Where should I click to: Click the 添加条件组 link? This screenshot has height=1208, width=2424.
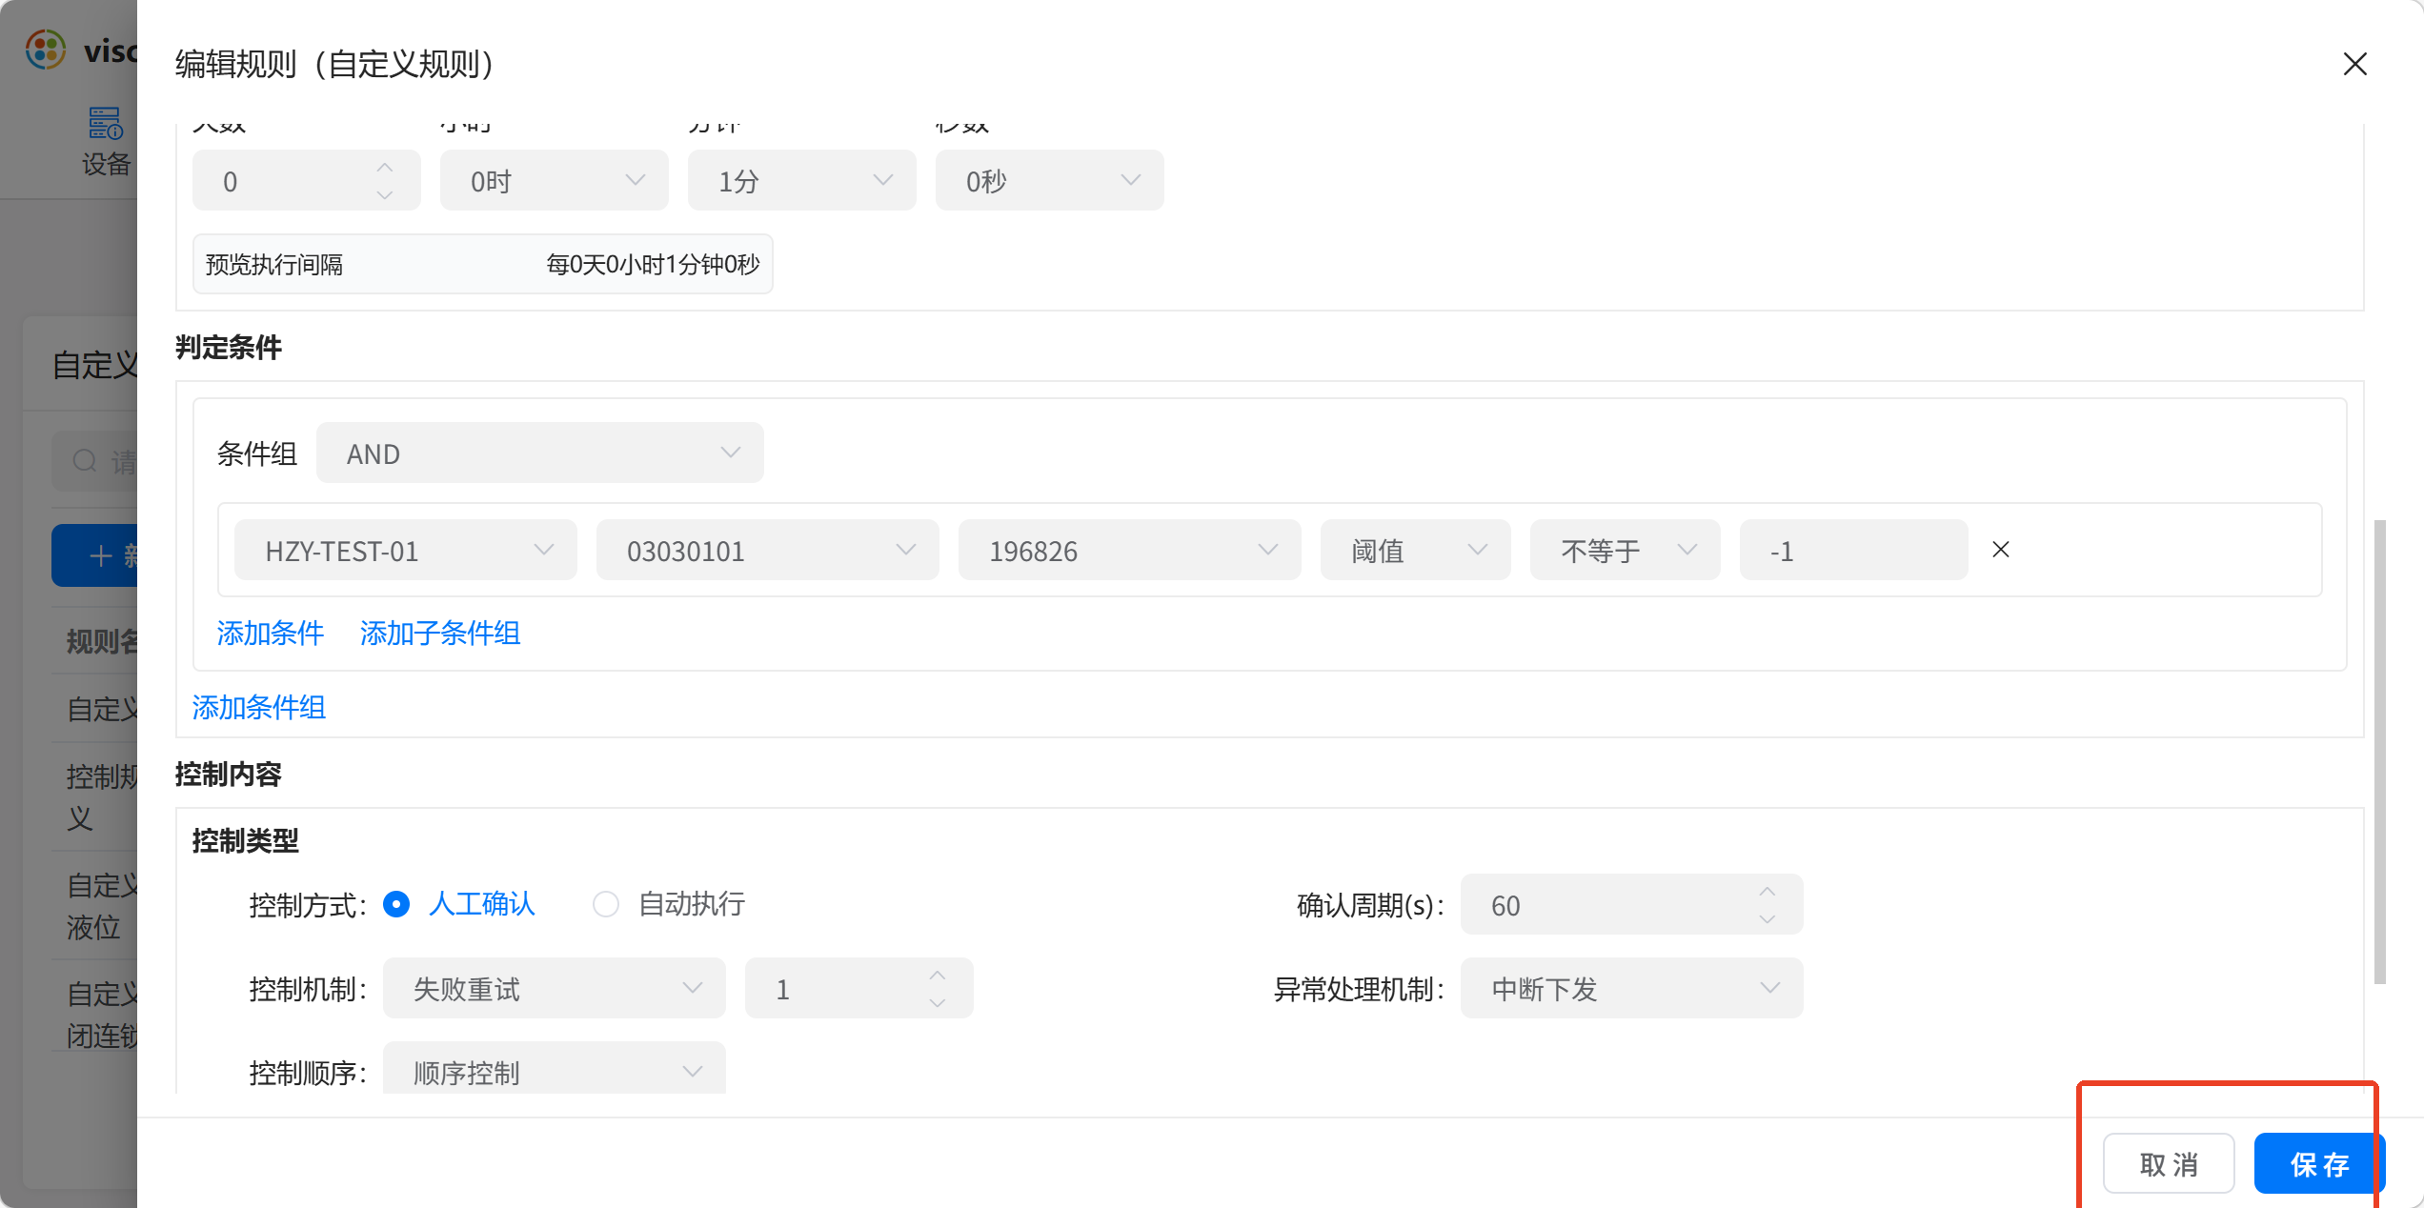(259, 707)
